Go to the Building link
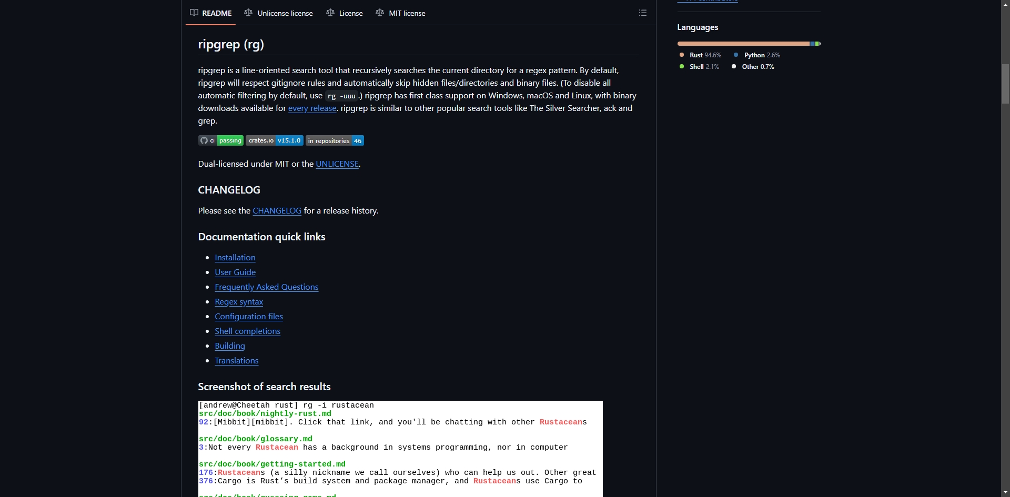 (230, 346)
